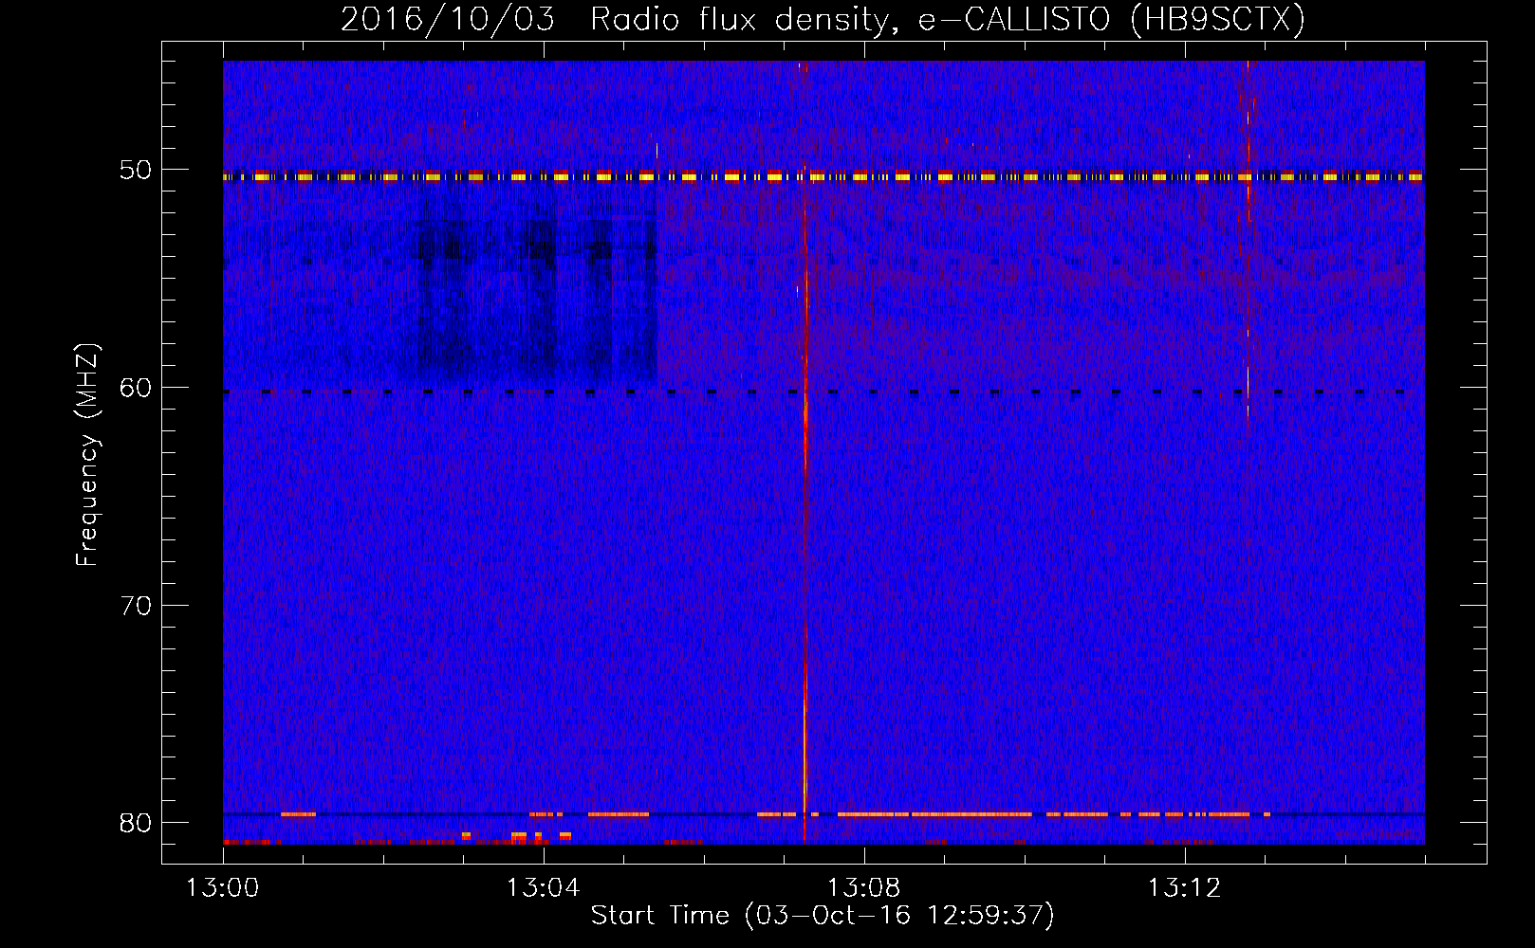Image resolution: width=1535 pixels, height=948 pixels.
Task: Click the plot title '2016/10/03 Radio flux density'
Action: point(823,19)
